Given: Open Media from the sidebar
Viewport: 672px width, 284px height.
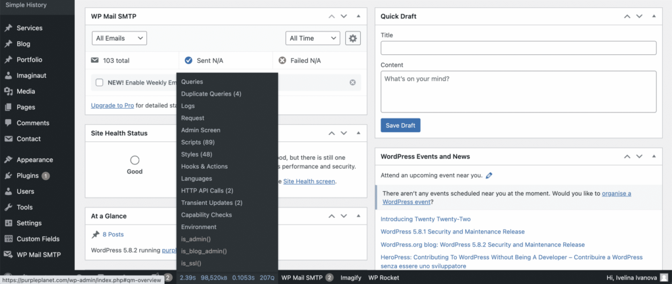Looking at the screenshot, I should [x=26, y=92].
